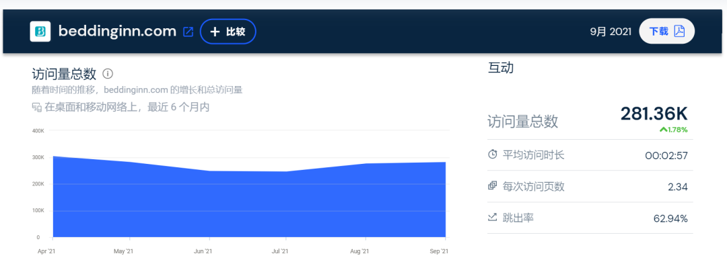Click the green up-arrow growth indicator

pos(663,130)
